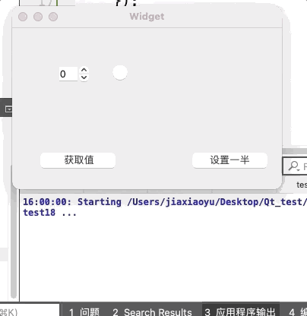Open the dropdown icon on dark left sidebar
The width and height of the screenshot is (307, 316).
[x=8, y=109]
